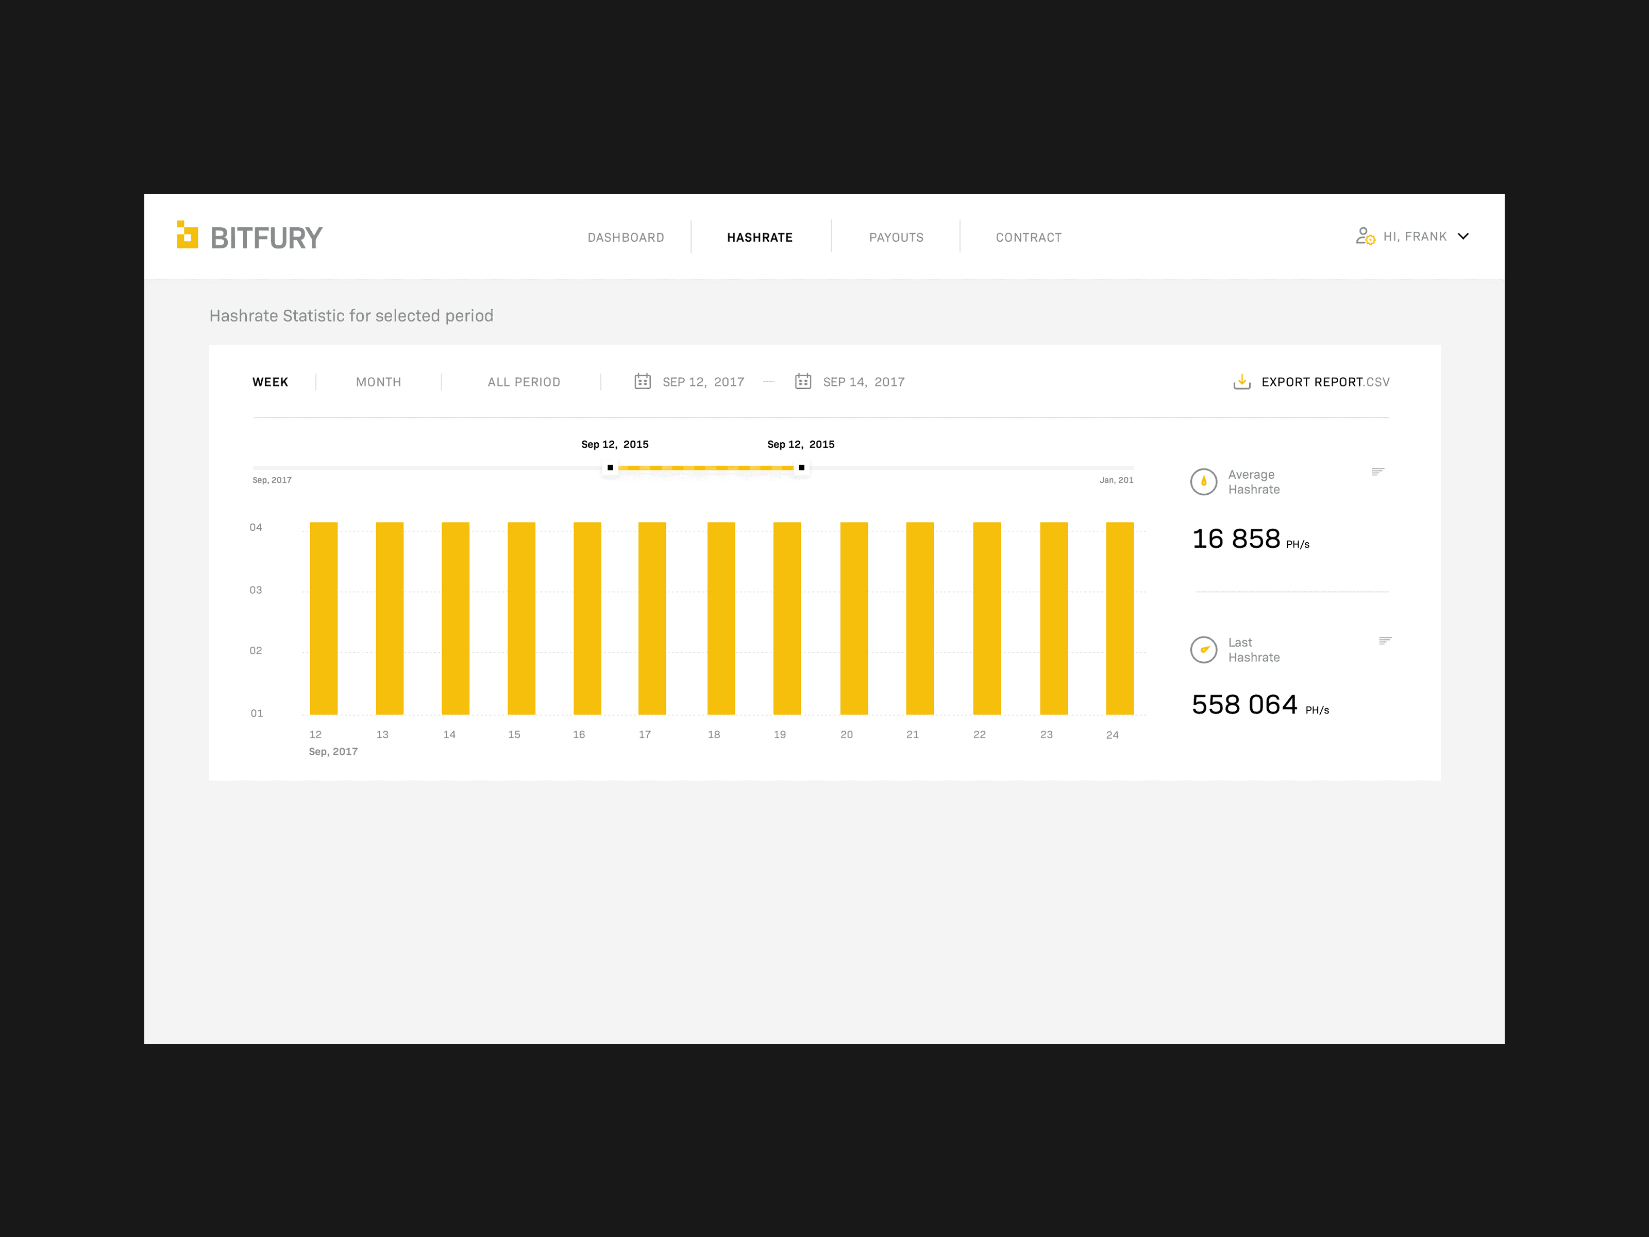This screenshot has width=1649, height=1237.
Task: Select the ALL PERIOD filter
Action: coord(524,382)
